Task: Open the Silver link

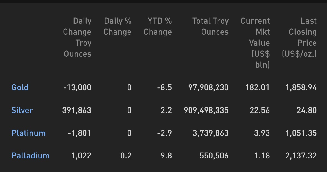Action: (x=22, y=110)
